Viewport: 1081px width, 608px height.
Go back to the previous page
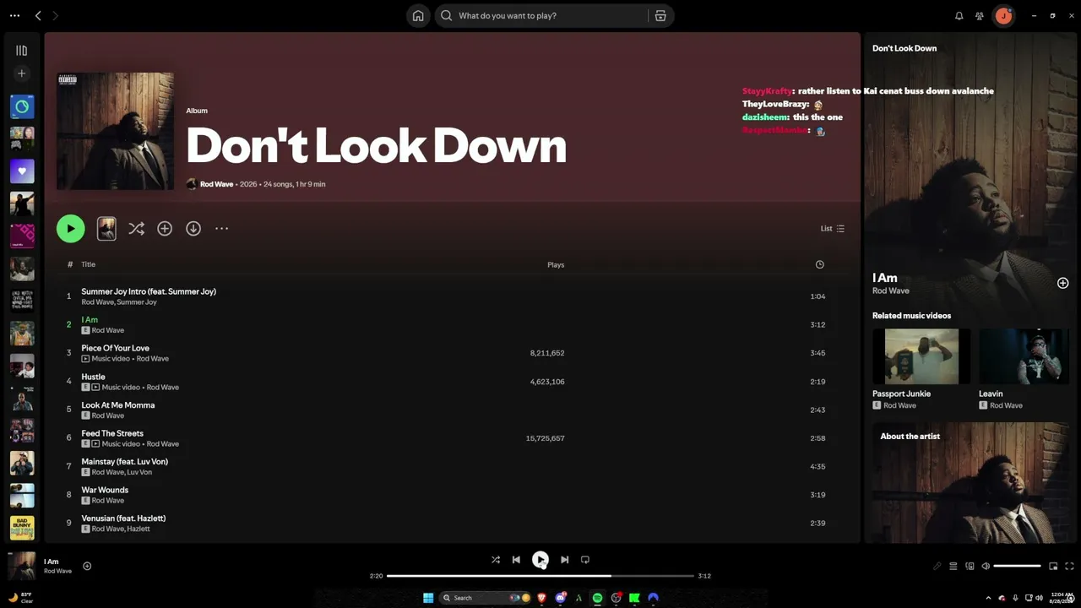(x=38, y=16)
